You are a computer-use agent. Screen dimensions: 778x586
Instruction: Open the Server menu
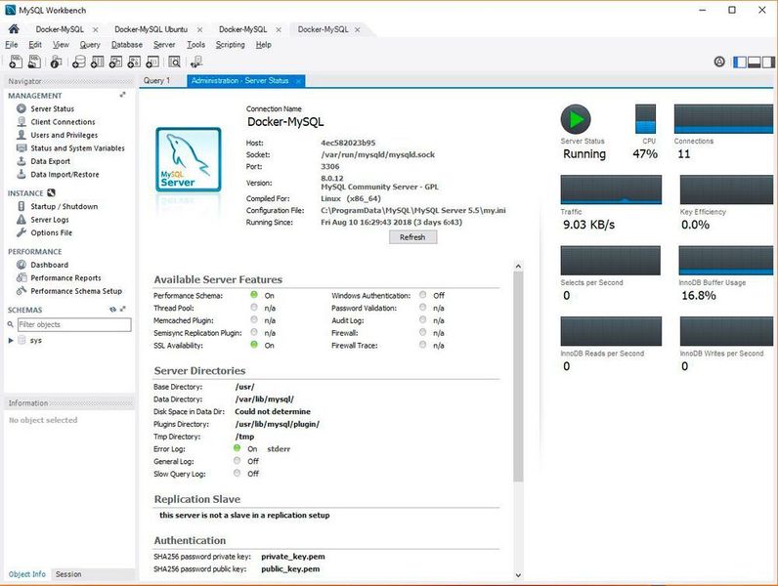[x=164, y=45]
